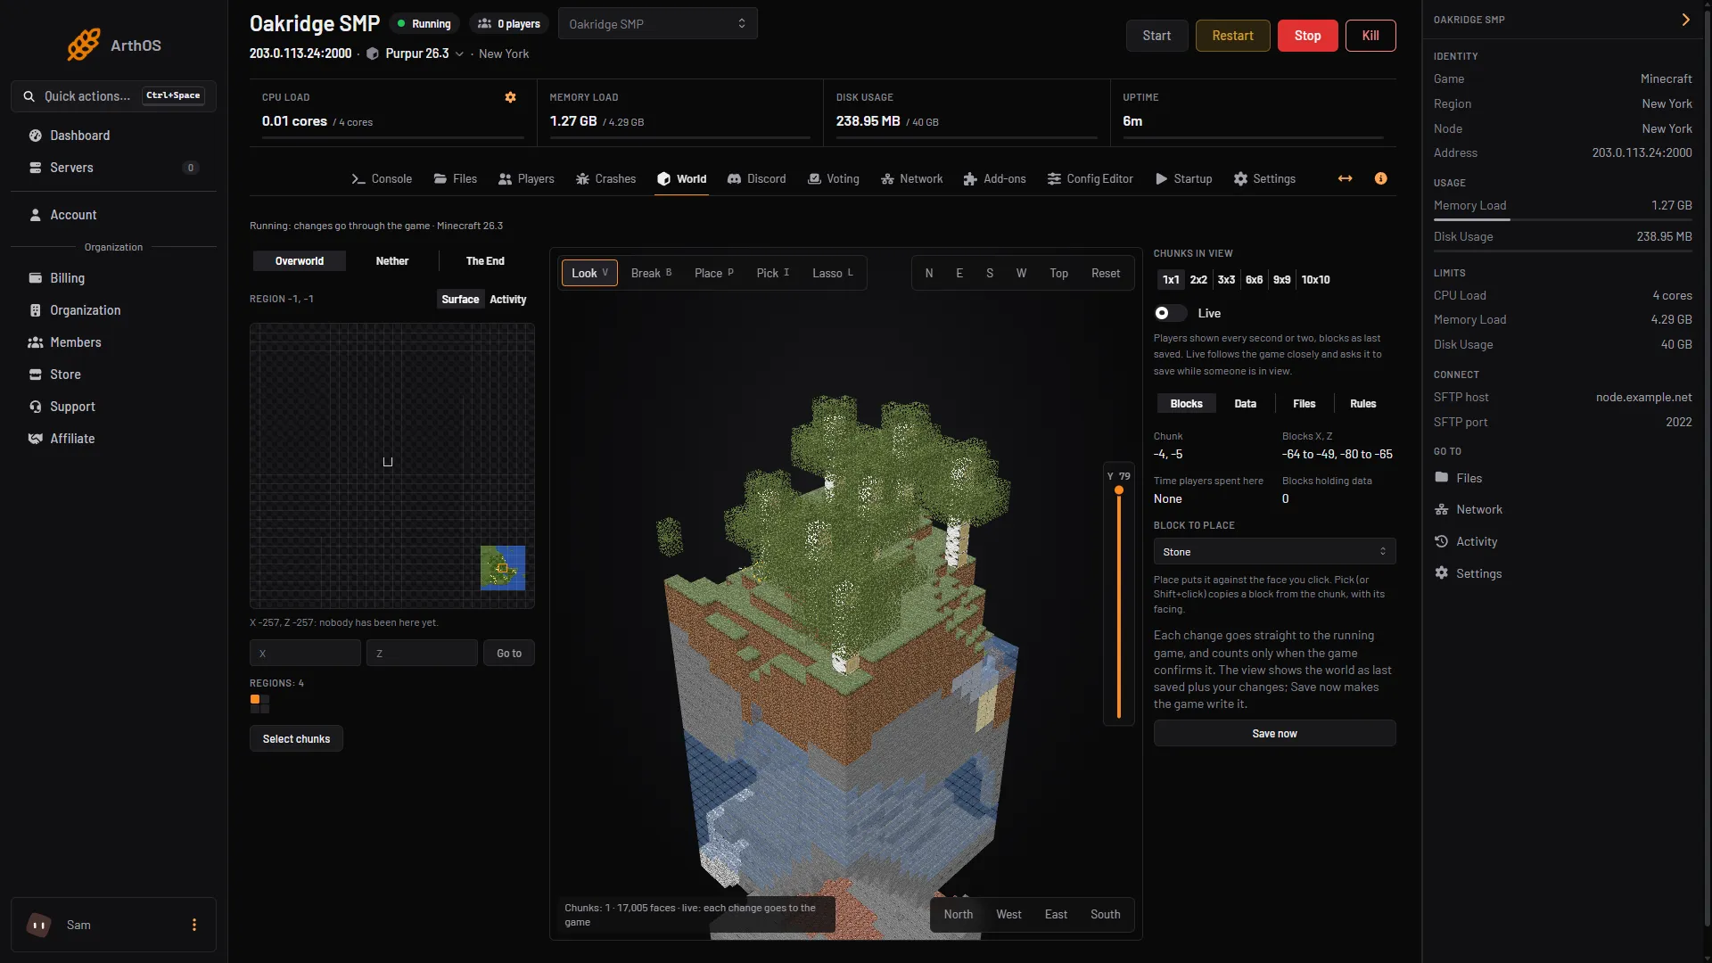1712x963 pixels.
Task: Toggle the Live switch on
Action: coord(1170,313)
